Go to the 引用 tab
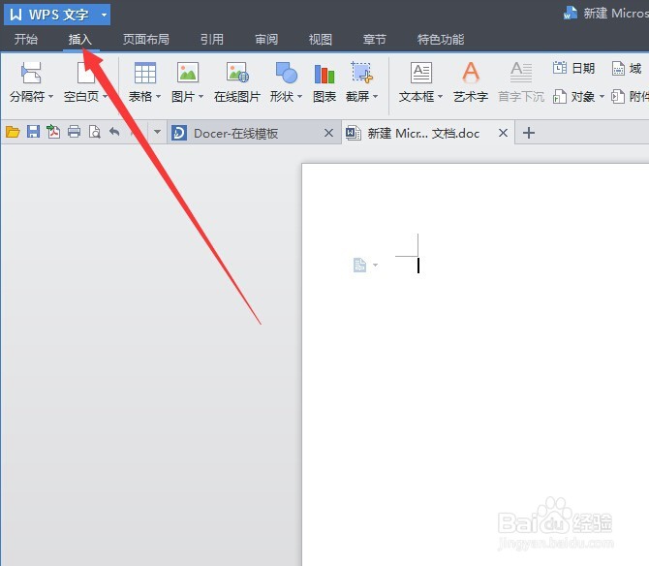The image size is (649, 566). tap(212, 40)
